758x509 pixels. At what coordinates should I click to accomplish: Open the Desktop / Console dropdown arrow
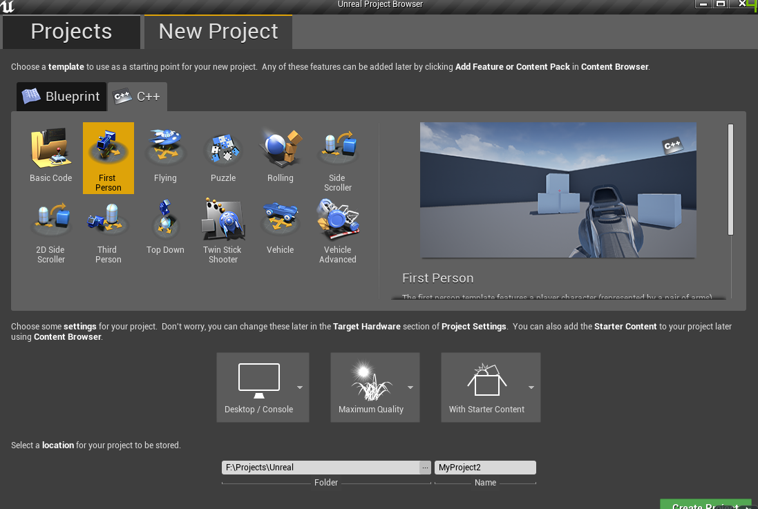tap(300, 387)
